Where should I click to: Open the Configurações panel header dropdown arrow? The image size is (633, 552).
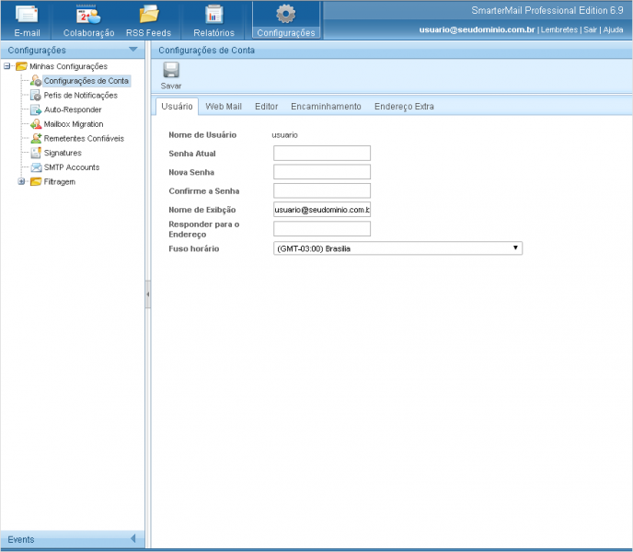132,50
